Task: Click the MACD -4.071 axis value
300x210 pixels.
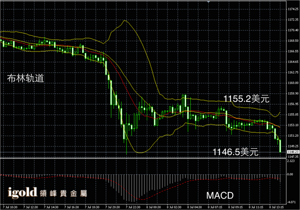Action: click(291, 202)
